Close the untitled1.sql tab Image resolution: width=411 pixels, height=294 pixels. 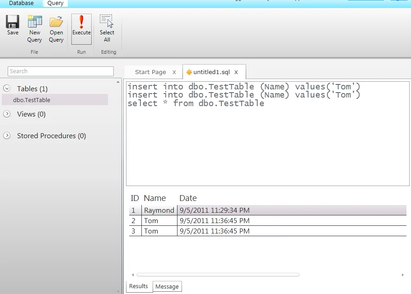236,72
